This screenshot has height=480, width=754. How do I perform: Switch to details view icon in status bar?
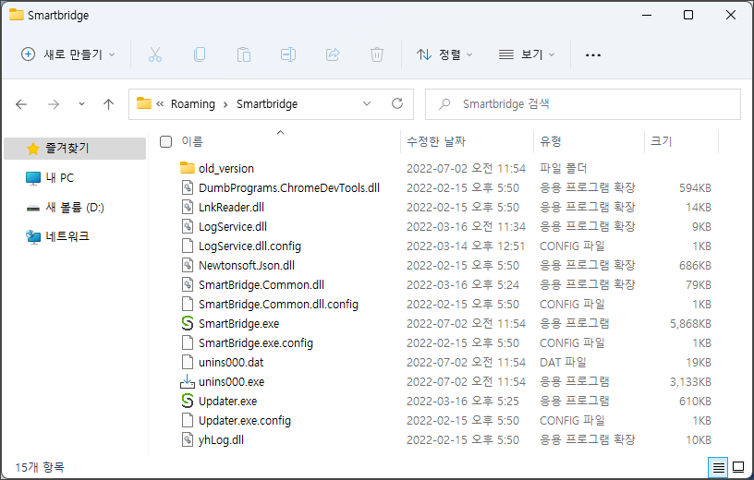[718, 467]
